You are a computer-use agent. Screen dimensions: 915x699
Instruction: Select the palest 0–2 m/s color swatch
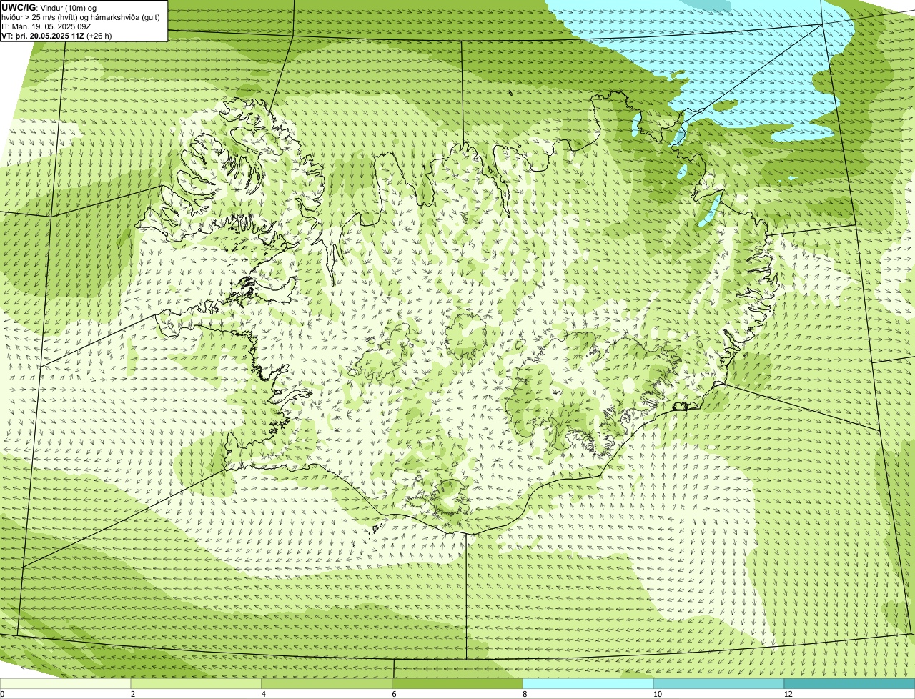point(66,684)
